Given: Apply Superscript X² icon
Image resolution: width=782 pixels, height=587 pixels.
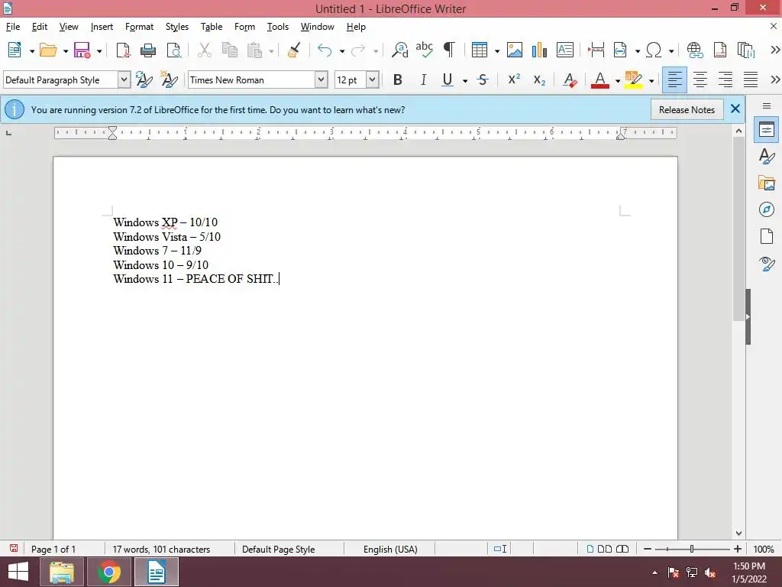Looking at the screenshot, I should [514, 79].
